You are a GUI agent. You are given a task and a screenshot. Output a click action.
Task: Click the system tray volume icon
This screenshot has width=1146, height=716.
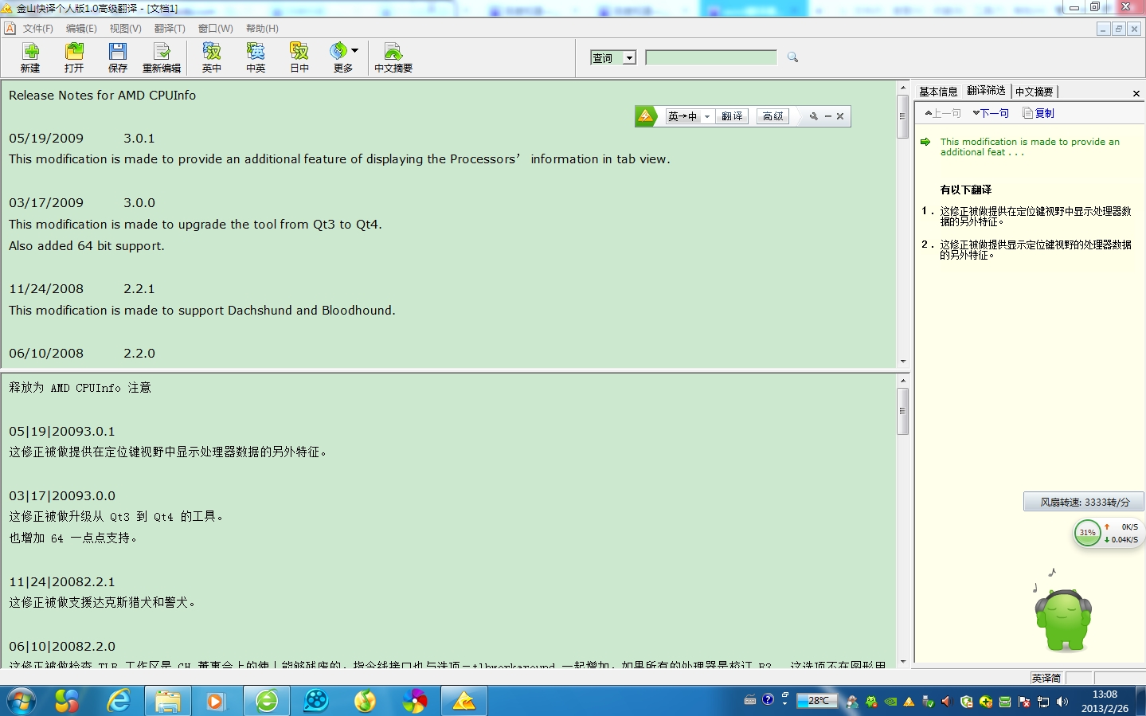1062,702
